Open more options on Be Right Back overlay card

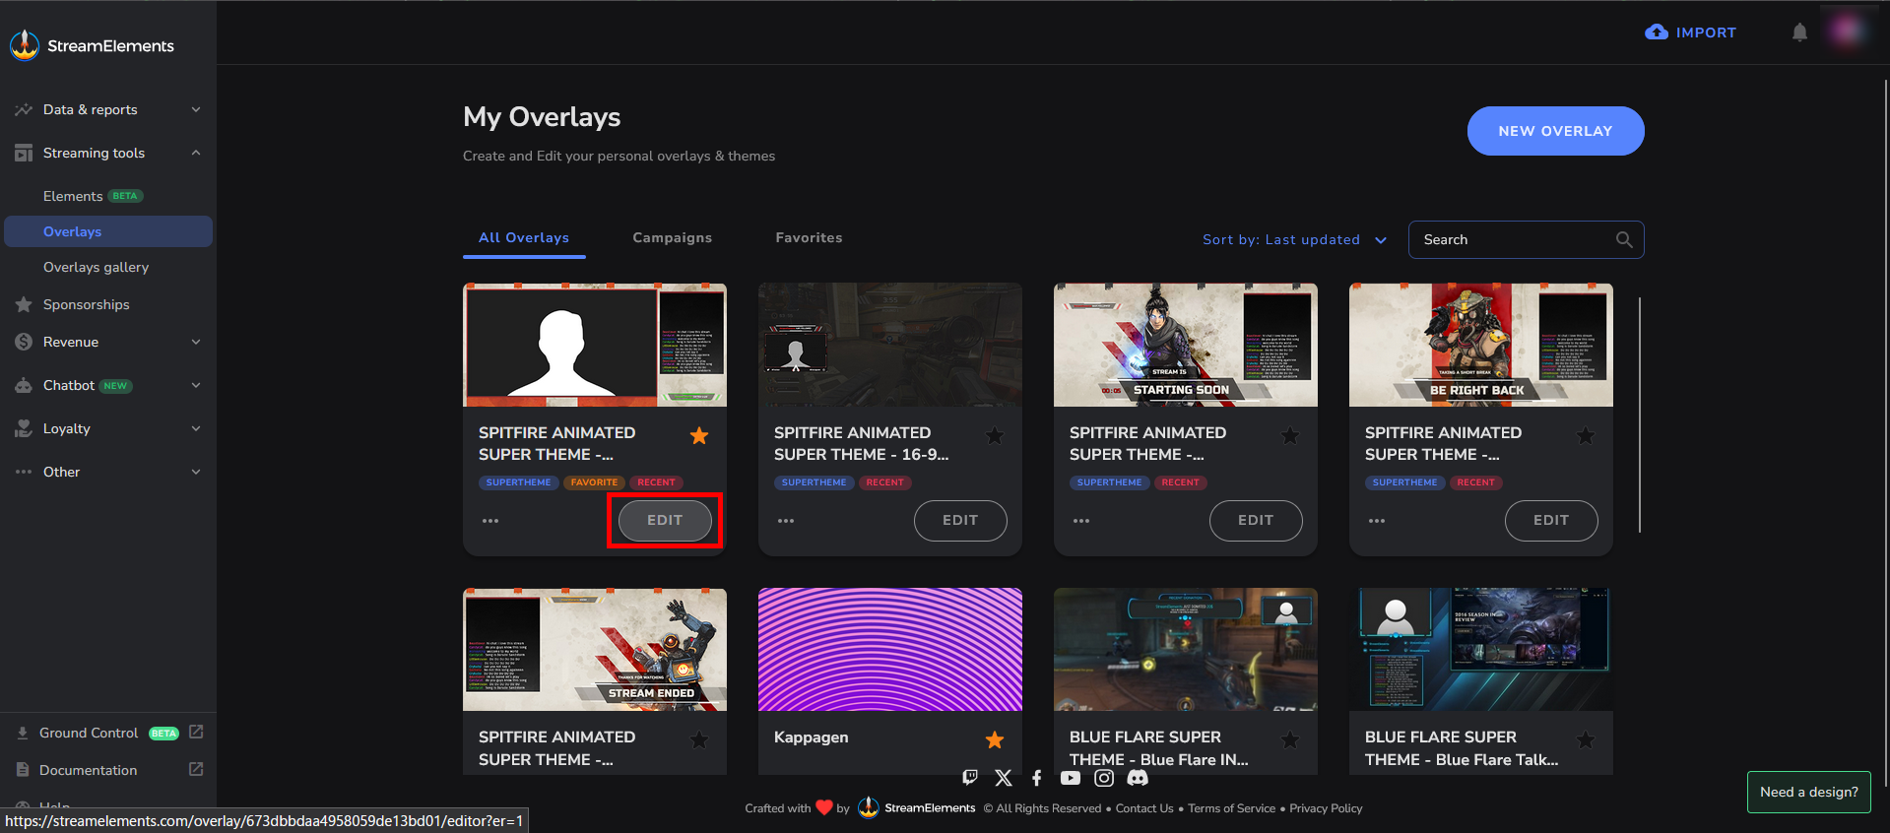click(1377, 521)
